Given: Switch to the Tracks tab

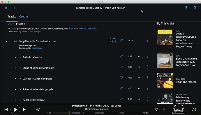Looking at the screenshot, I should point(12,16).
